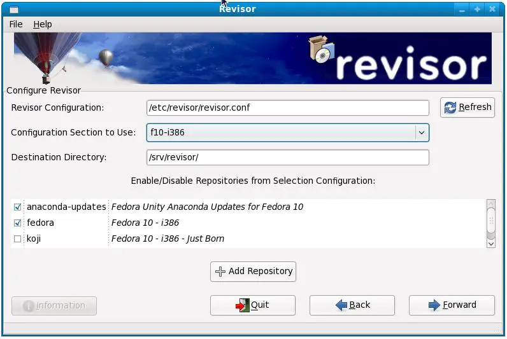Click the repository list scrollbar up arrow
The height and width of the screenshot is (339, 507).
[x=491, y=204]
